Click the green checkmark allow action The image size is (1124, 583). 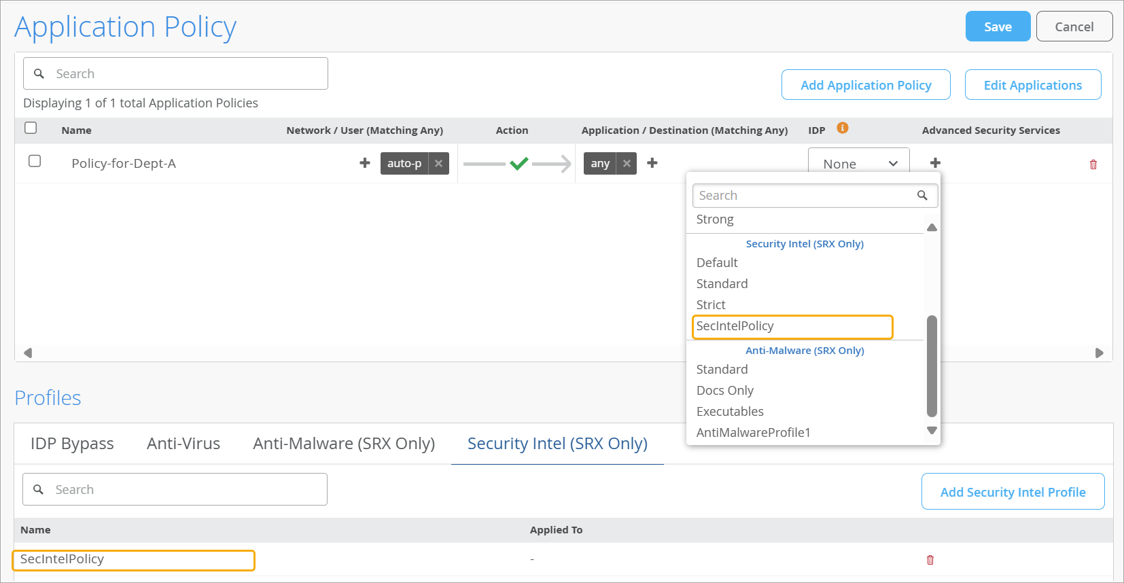519,163
